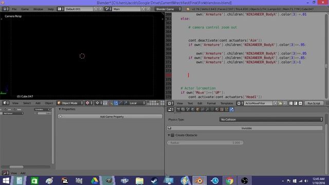Screen dimensions: 329x185
Task: Open the Windows Start button
Action: (6, 180)
